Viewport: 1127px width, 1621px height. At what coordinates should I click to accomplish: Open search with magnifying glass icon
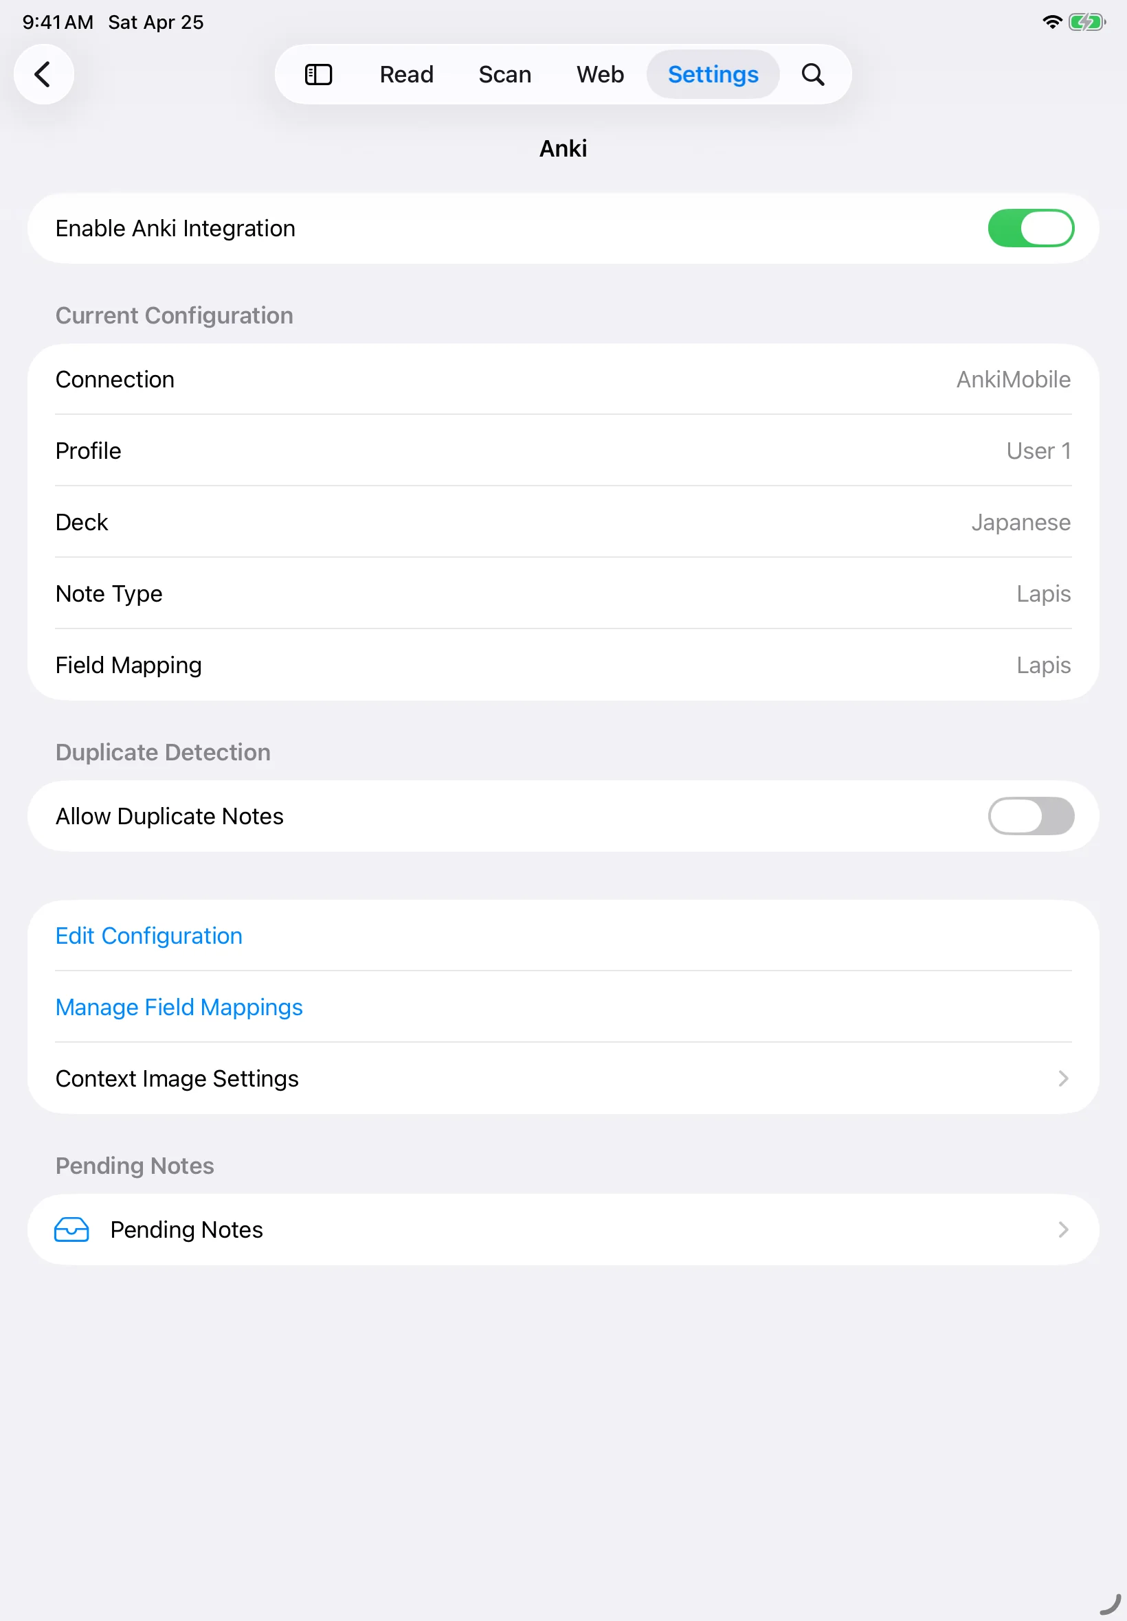[x=813, y=74]
